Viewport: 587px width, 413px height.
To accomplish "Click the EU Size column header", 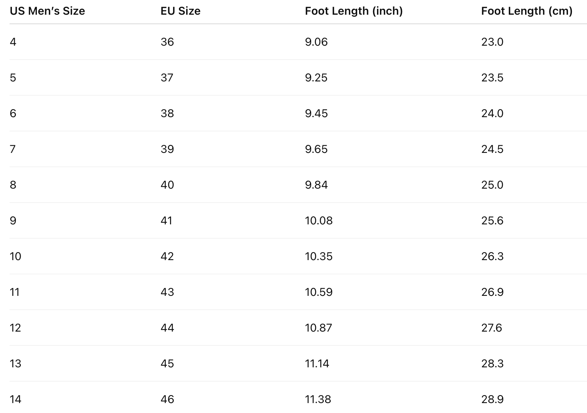I will 180,11.
